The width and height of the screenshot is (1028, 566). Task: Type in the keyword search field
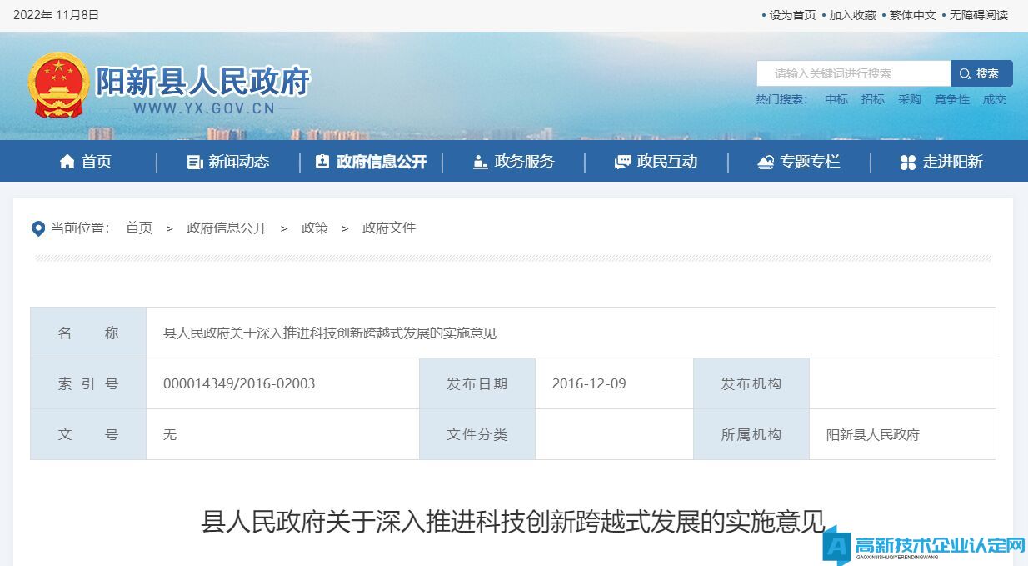coord(852,73)
